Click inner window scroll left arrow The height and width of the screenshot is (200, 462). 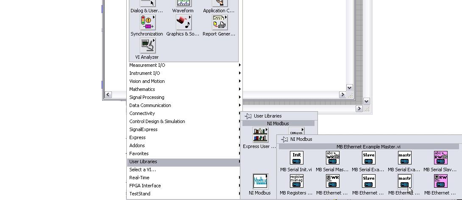coord(108,94)
